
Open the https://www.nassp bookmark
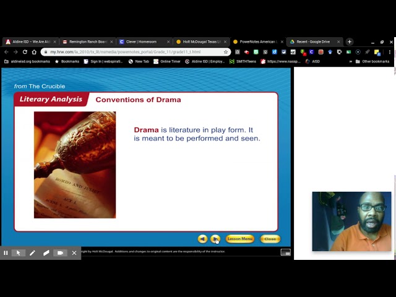tap(280, 61)
